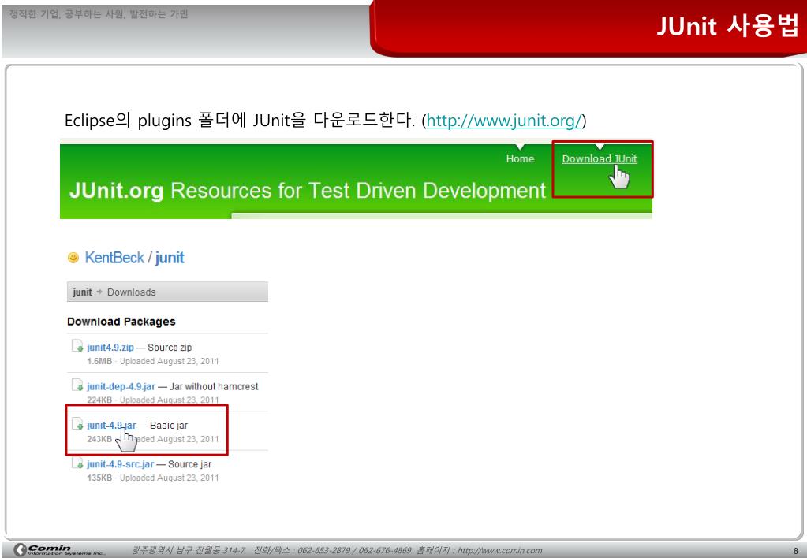Click the 'Basic jar' description text
The image size is (807, 558).
(169, 426)
